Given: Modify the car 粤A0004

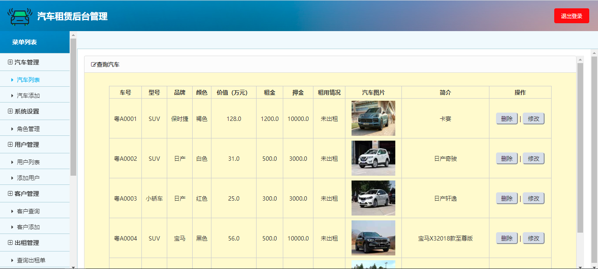Looking at the screenshot, I should click(534, 238).
